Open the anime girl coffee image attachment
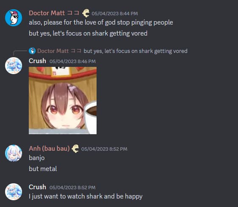Viewport: 238px width, 207px height. tap(63, 100)
